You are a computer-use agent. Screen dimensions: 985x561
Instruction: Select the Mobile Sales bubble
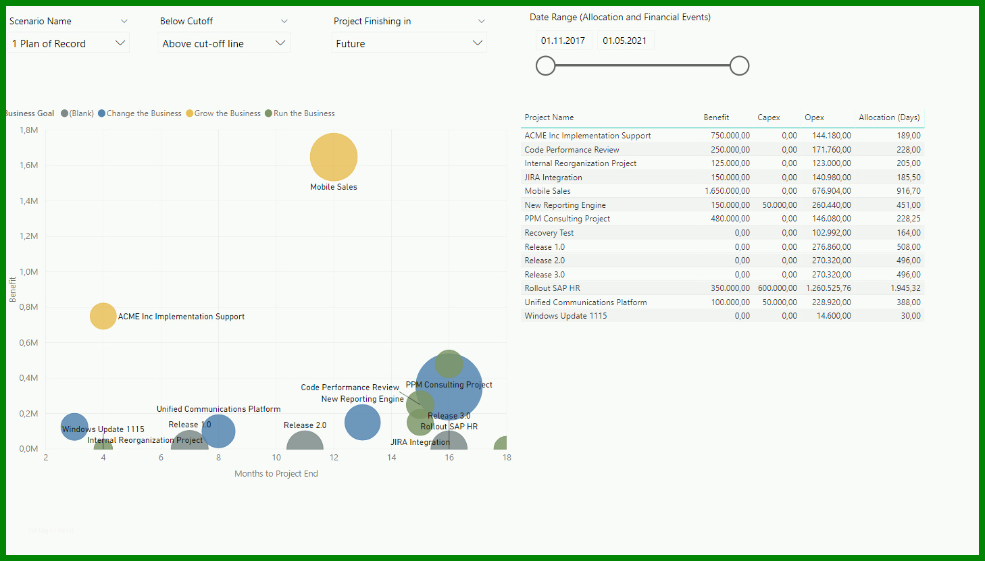[334, 157]
